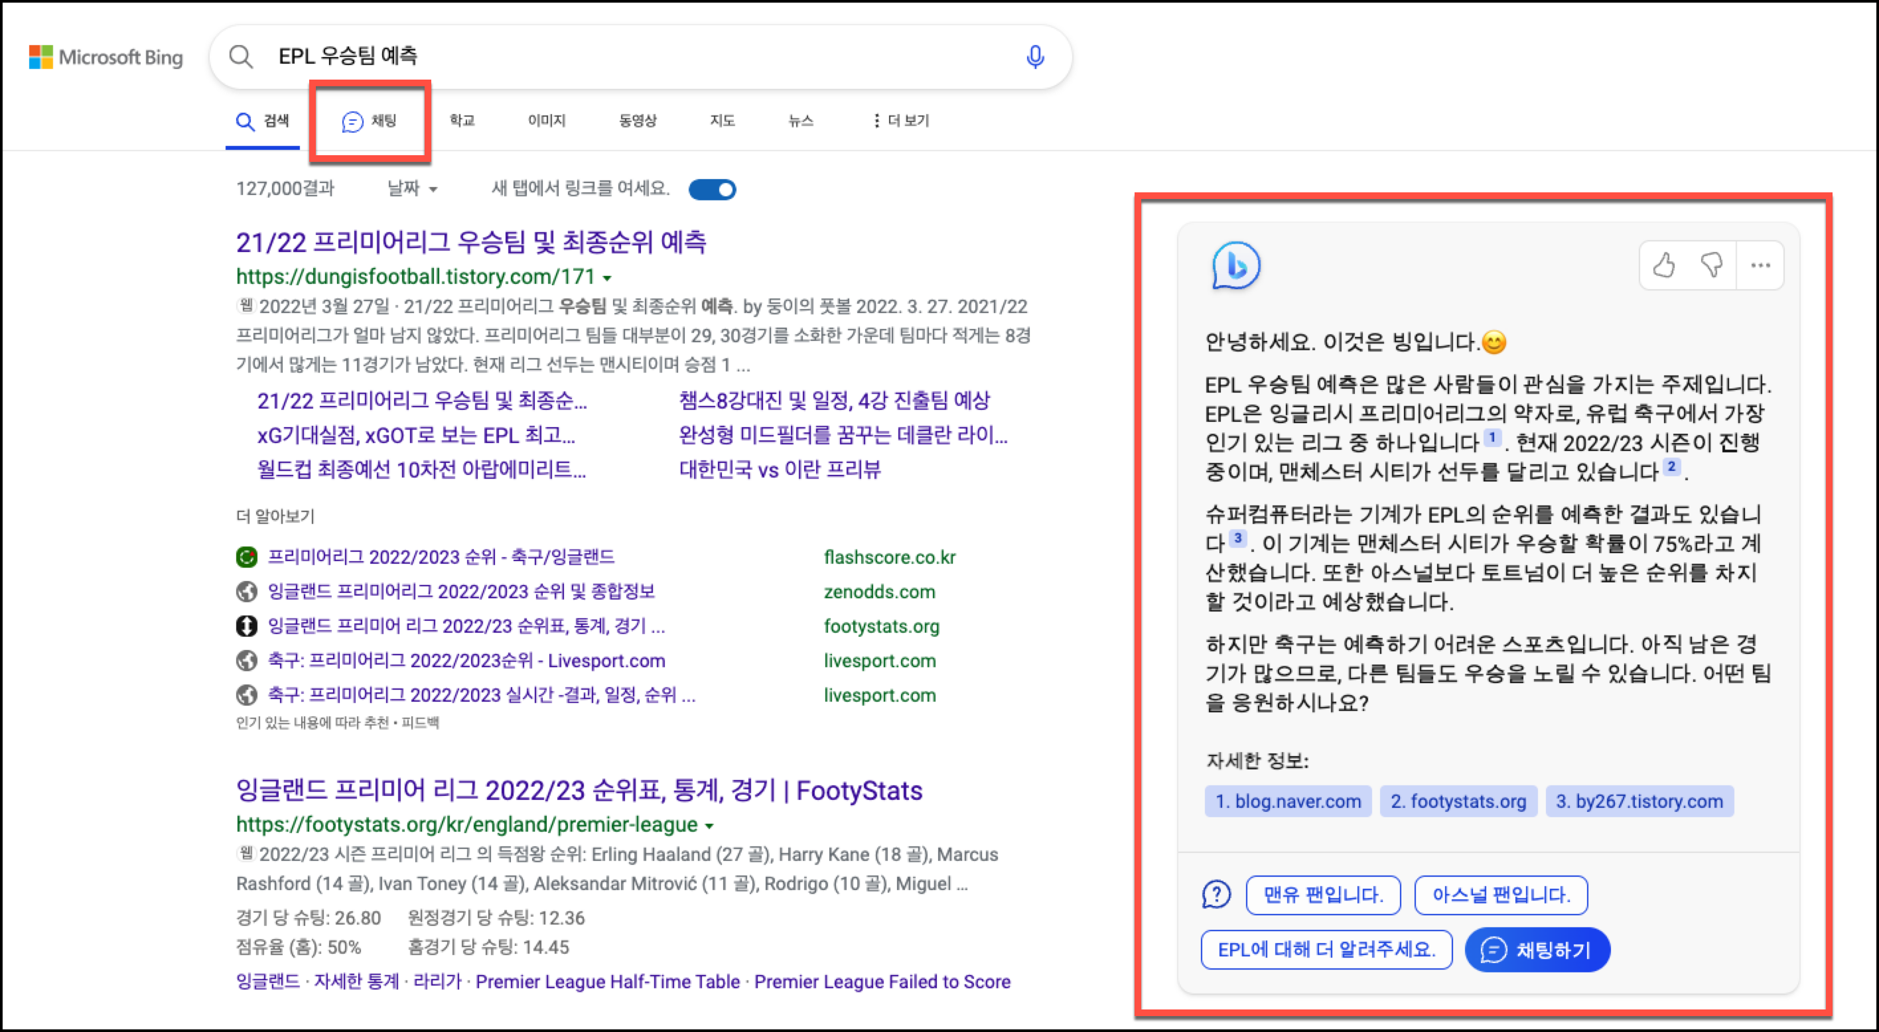The width and height of the screenshot is (1879, 1032).
Task: Click the magnifier icon in search box
Action: pyautogui.click(x=241, y=57)
